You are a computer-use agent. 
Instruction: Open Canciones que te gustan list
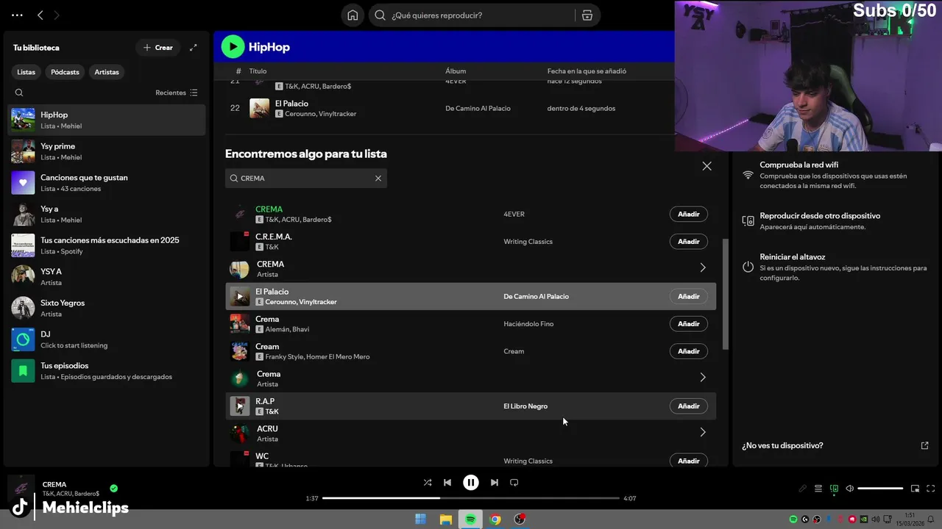tap(107, 183)
